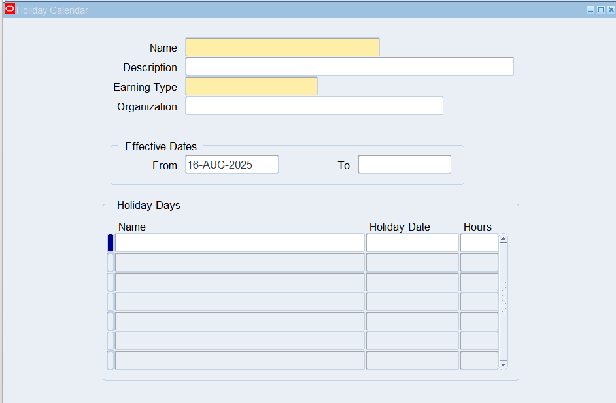
Task: Click the Effective Dates From field
Action: [x=231, y=165]
